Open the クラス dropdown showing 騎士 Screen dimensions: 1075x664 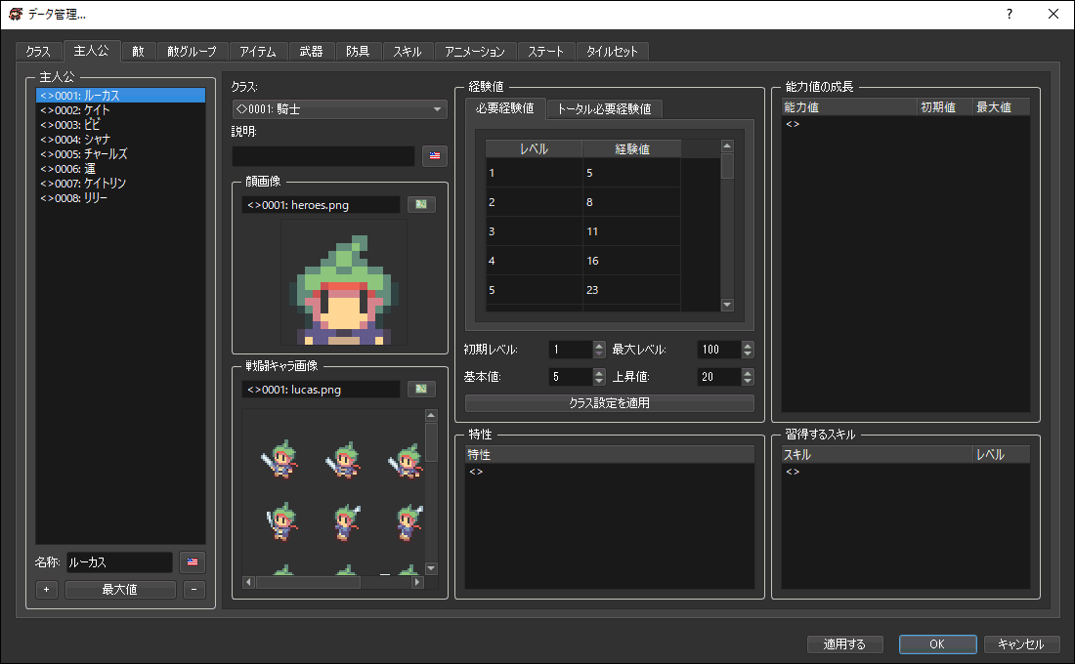(339, 109)
